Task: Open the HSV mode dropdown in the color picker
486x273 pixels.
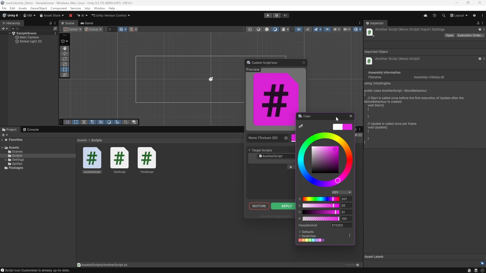Action: tap(341, 192)
